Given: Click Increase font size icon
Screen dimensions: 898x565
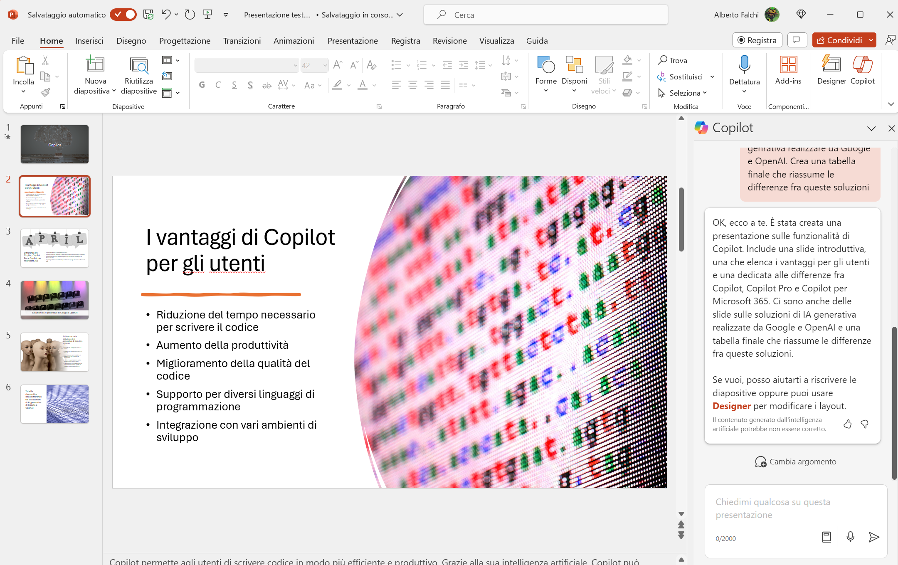Looking at the screenshot, I should tap(338, 65).
